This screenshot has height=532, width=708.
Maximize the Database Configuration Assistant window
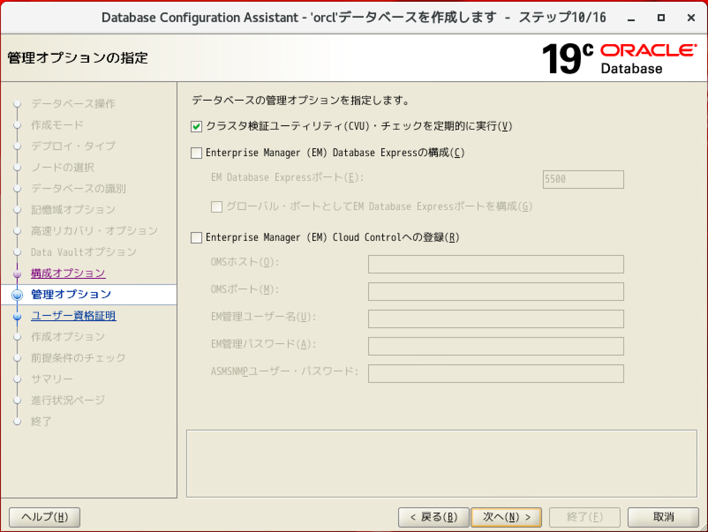tap(661, 18)
